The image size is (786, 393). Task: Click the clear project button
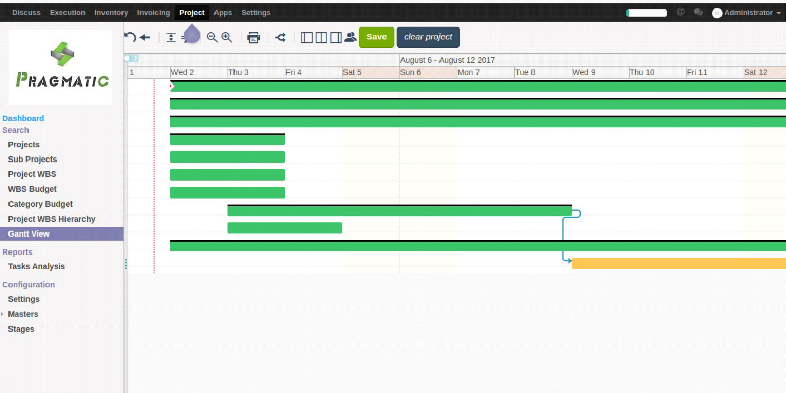pos(428,37)
